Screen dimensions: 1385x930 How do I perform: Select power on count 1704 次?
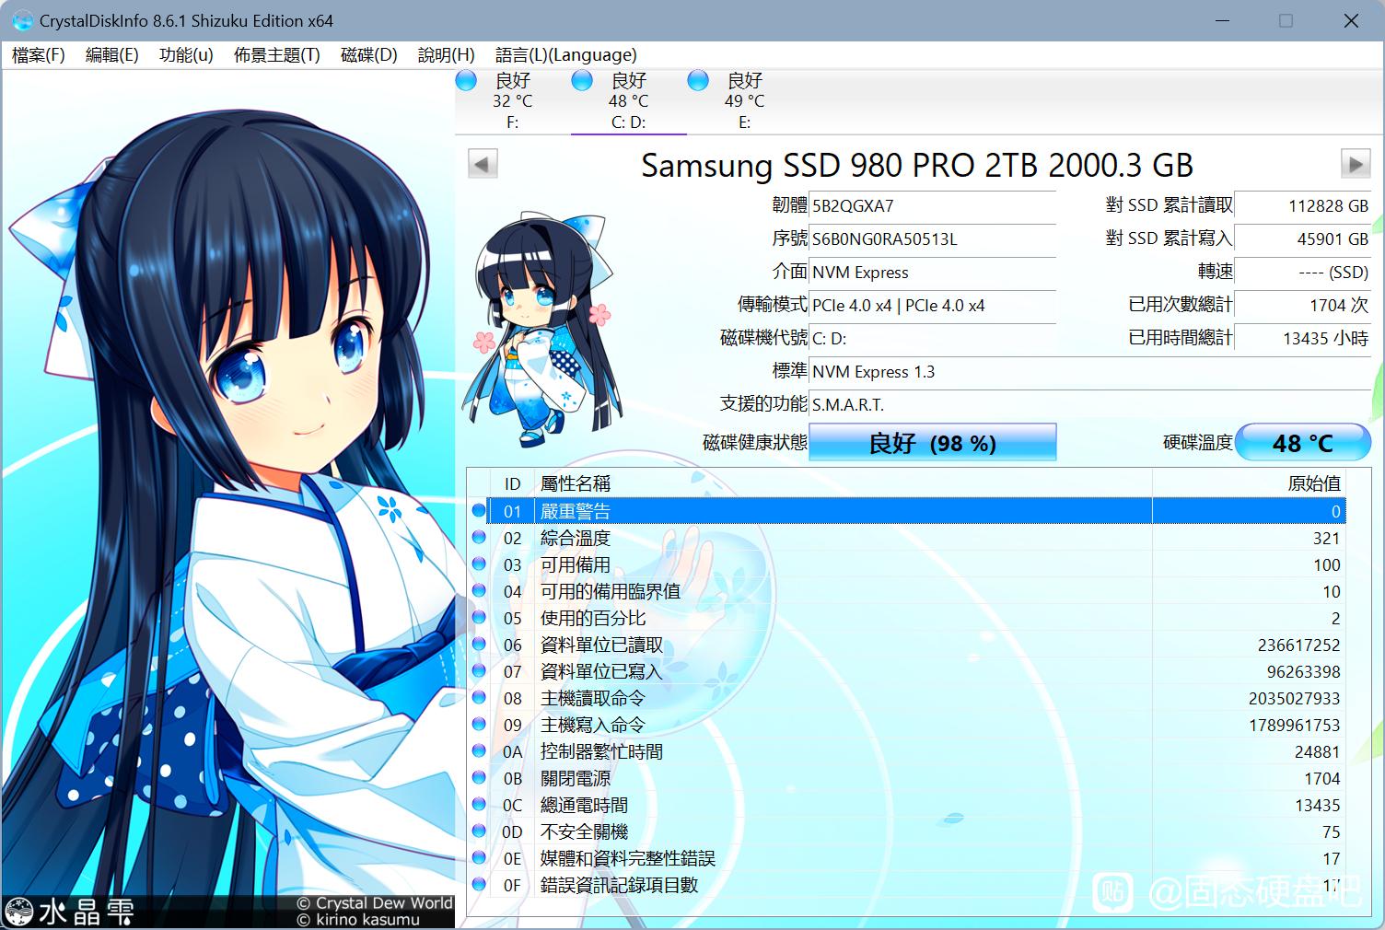[x=1302, y=305]
